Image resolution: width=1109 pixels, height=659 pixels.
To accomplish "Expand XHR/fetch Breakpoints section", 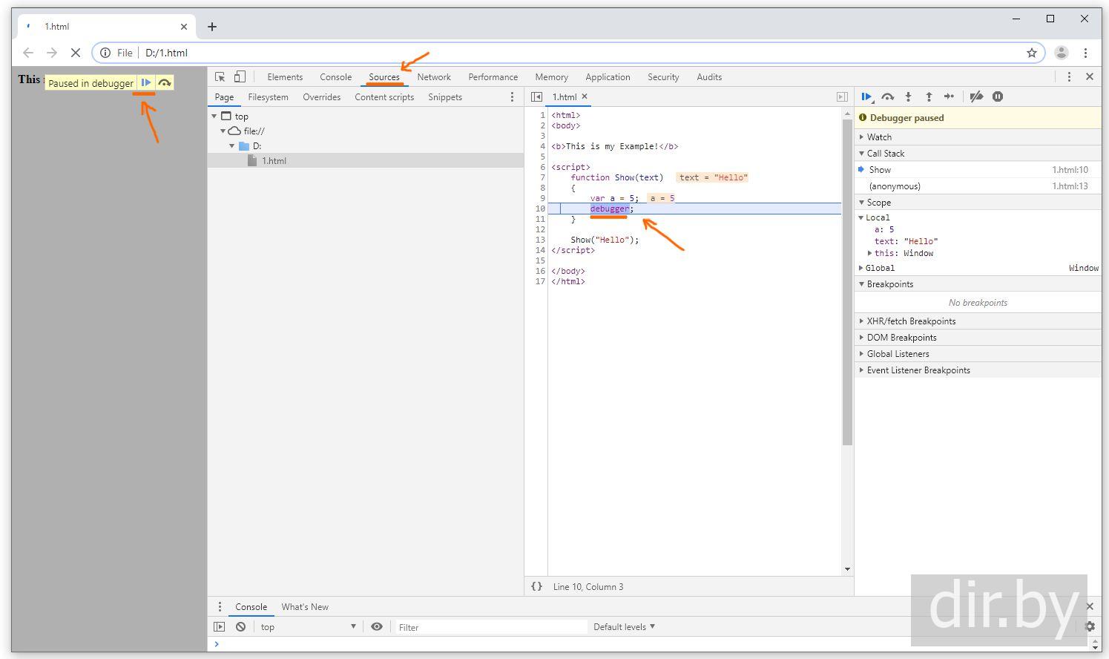I will click(911, 321).
